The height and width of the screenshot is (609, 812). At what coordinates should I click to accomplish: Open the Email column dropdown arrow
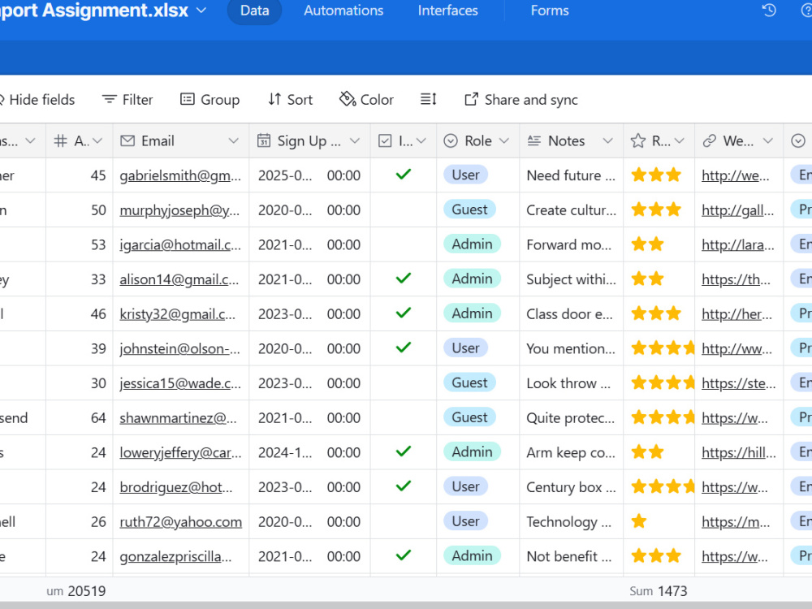(x=234, y=140)
